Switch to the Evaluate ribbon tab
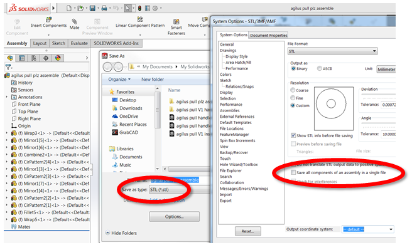Screen dimensions: 412x250 (79, 43)
